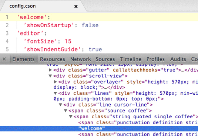Close the developer tools panel
198x136 pixels.
click(4, 59)
